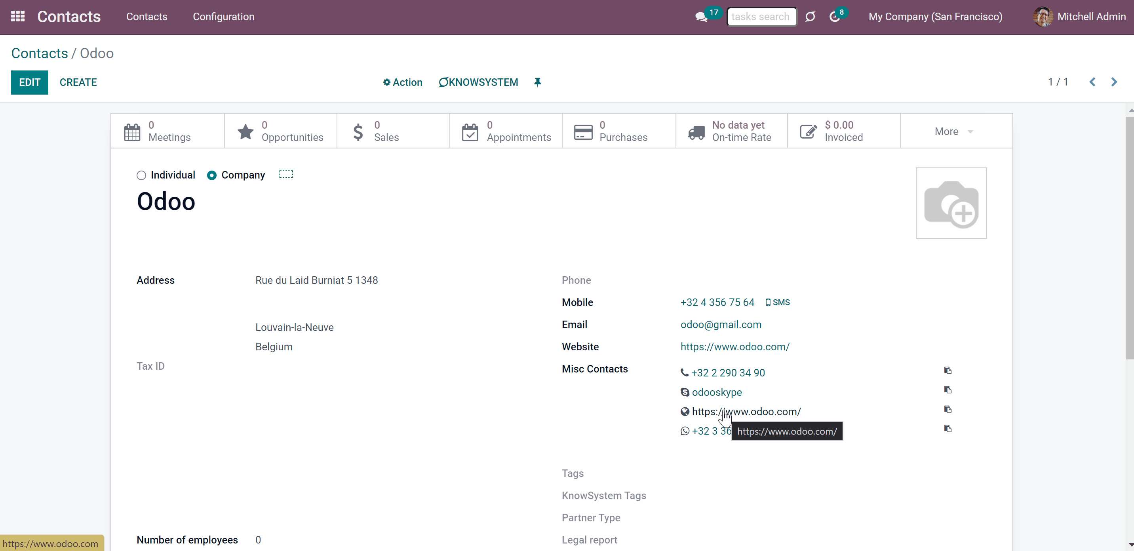Open the company switcher My Company (San Francisco)
Screen dimensions: 1134x551
click(936, 17)
